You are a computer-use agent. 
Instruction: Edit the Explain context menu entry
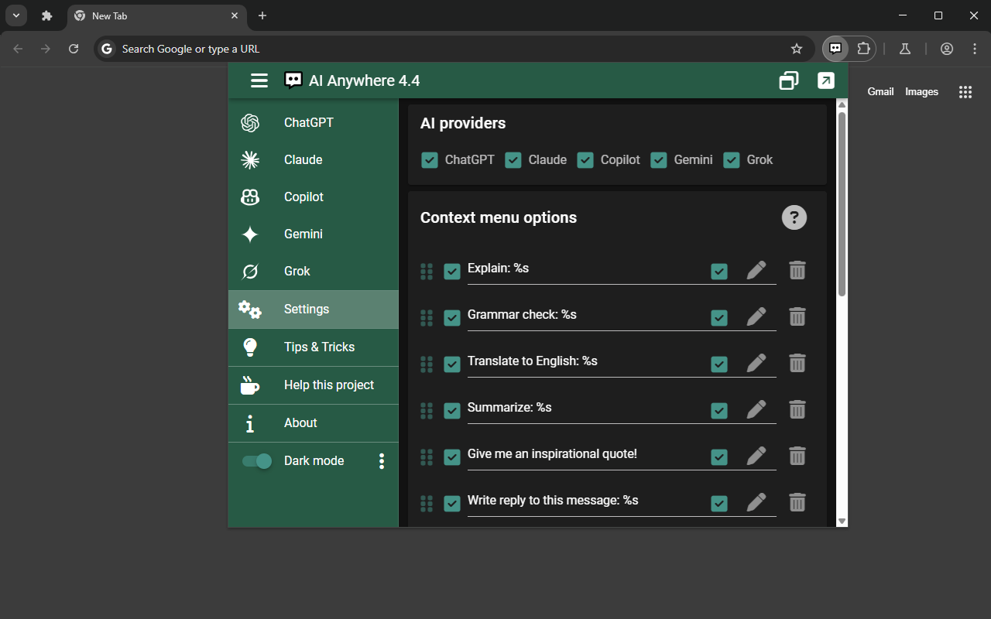pyautogui.click(x=756, y=271)
